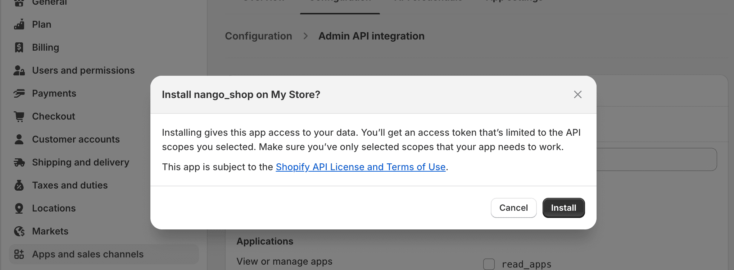The width and height of the screenshot is (734, 270).
Task: Go back to Configuration breadcrumb
Action: tap(258, 36)
